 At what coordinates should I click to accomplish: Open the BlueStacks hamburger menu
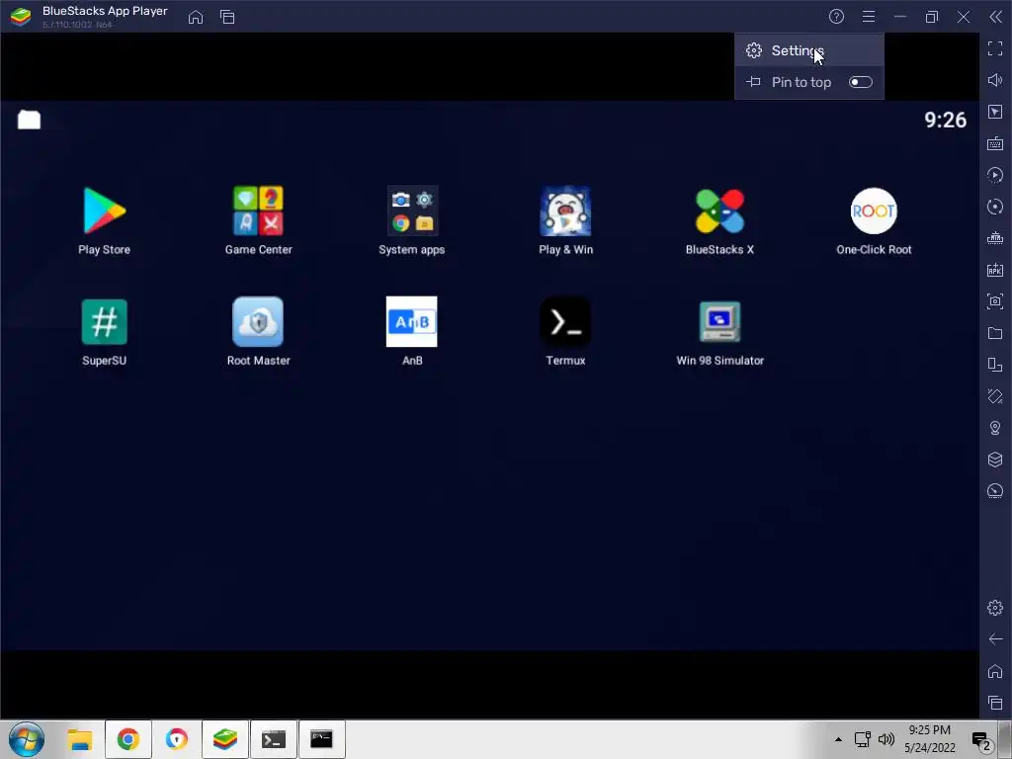tap(869, 17)
